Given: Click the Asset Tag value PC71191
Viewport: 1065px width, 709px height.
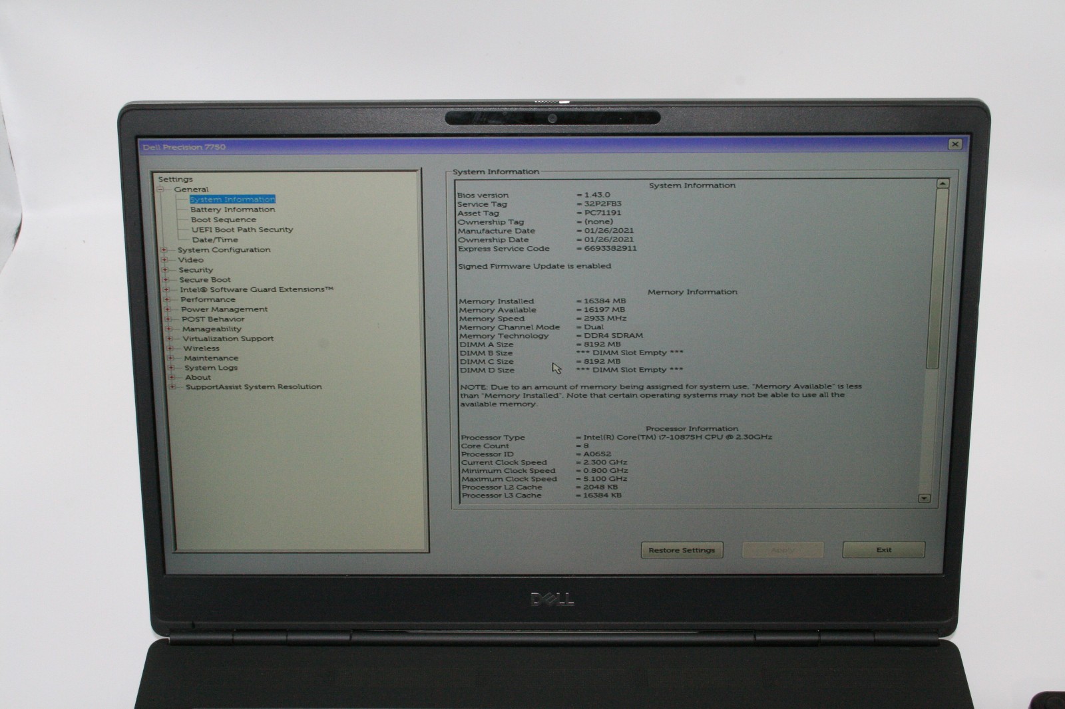Looking at the screenshot, I should (602, 213).
